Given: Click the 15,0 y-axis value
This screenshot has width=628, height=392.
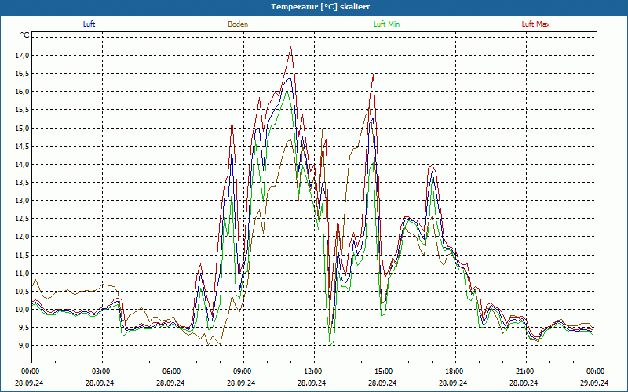Looking at the screenshot, I should (x=23, y=128).
